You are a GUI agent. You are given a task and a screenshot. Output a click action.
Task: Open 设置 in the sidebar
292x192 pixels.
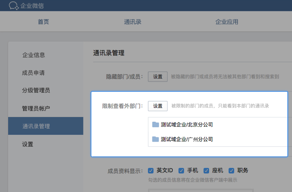coord(28,144)
